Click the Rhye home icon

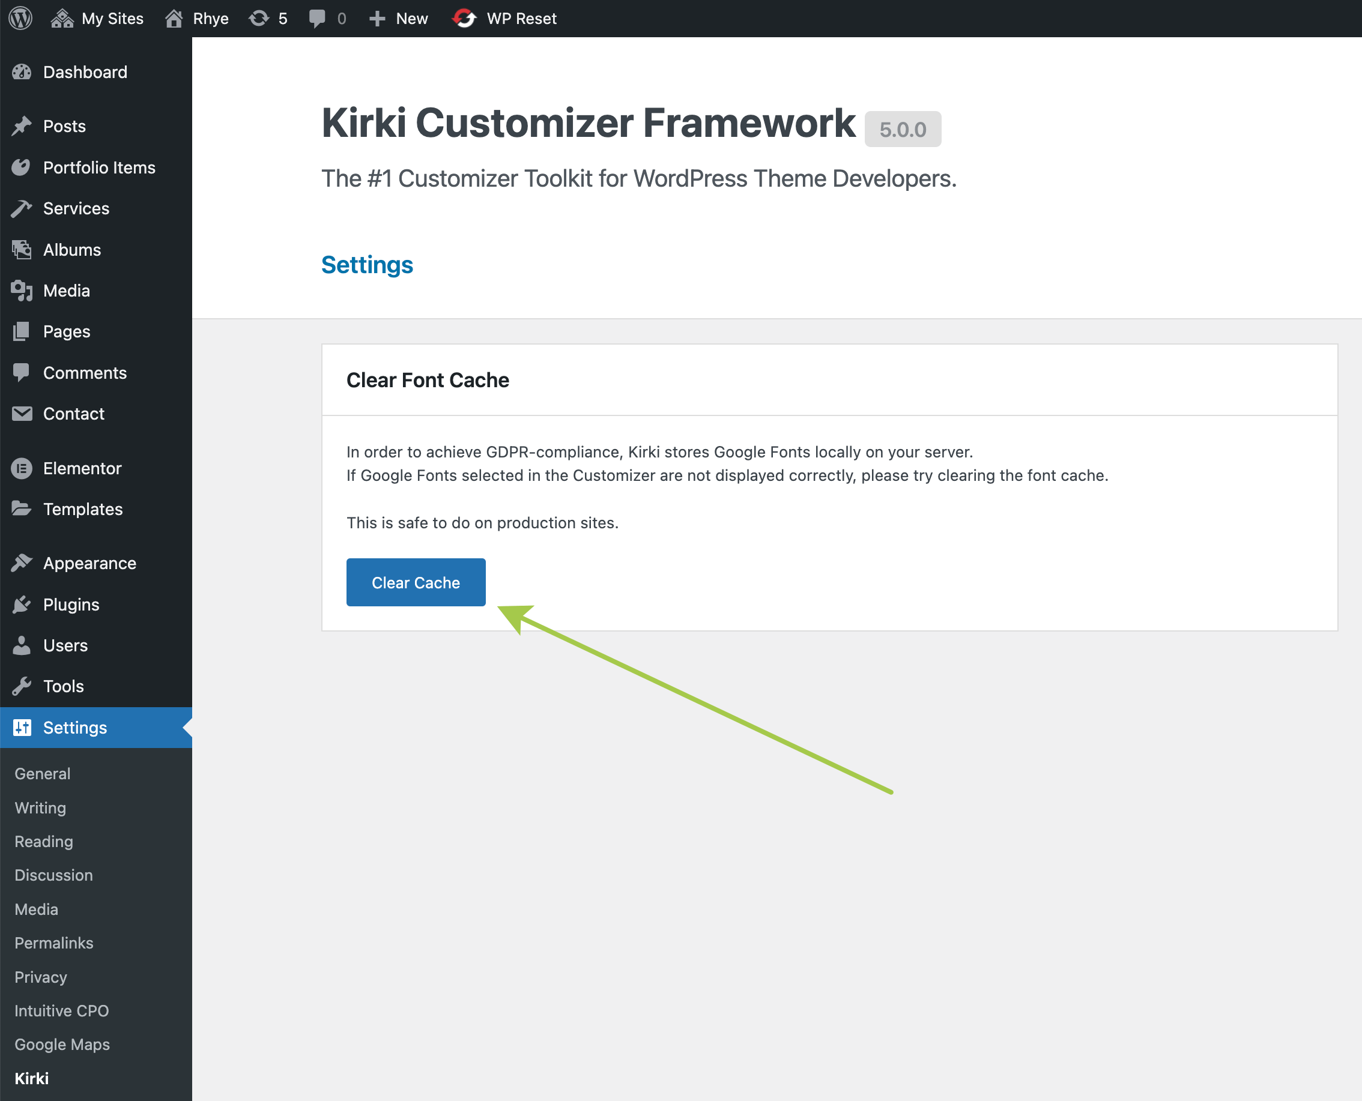(x=174, y=19)
